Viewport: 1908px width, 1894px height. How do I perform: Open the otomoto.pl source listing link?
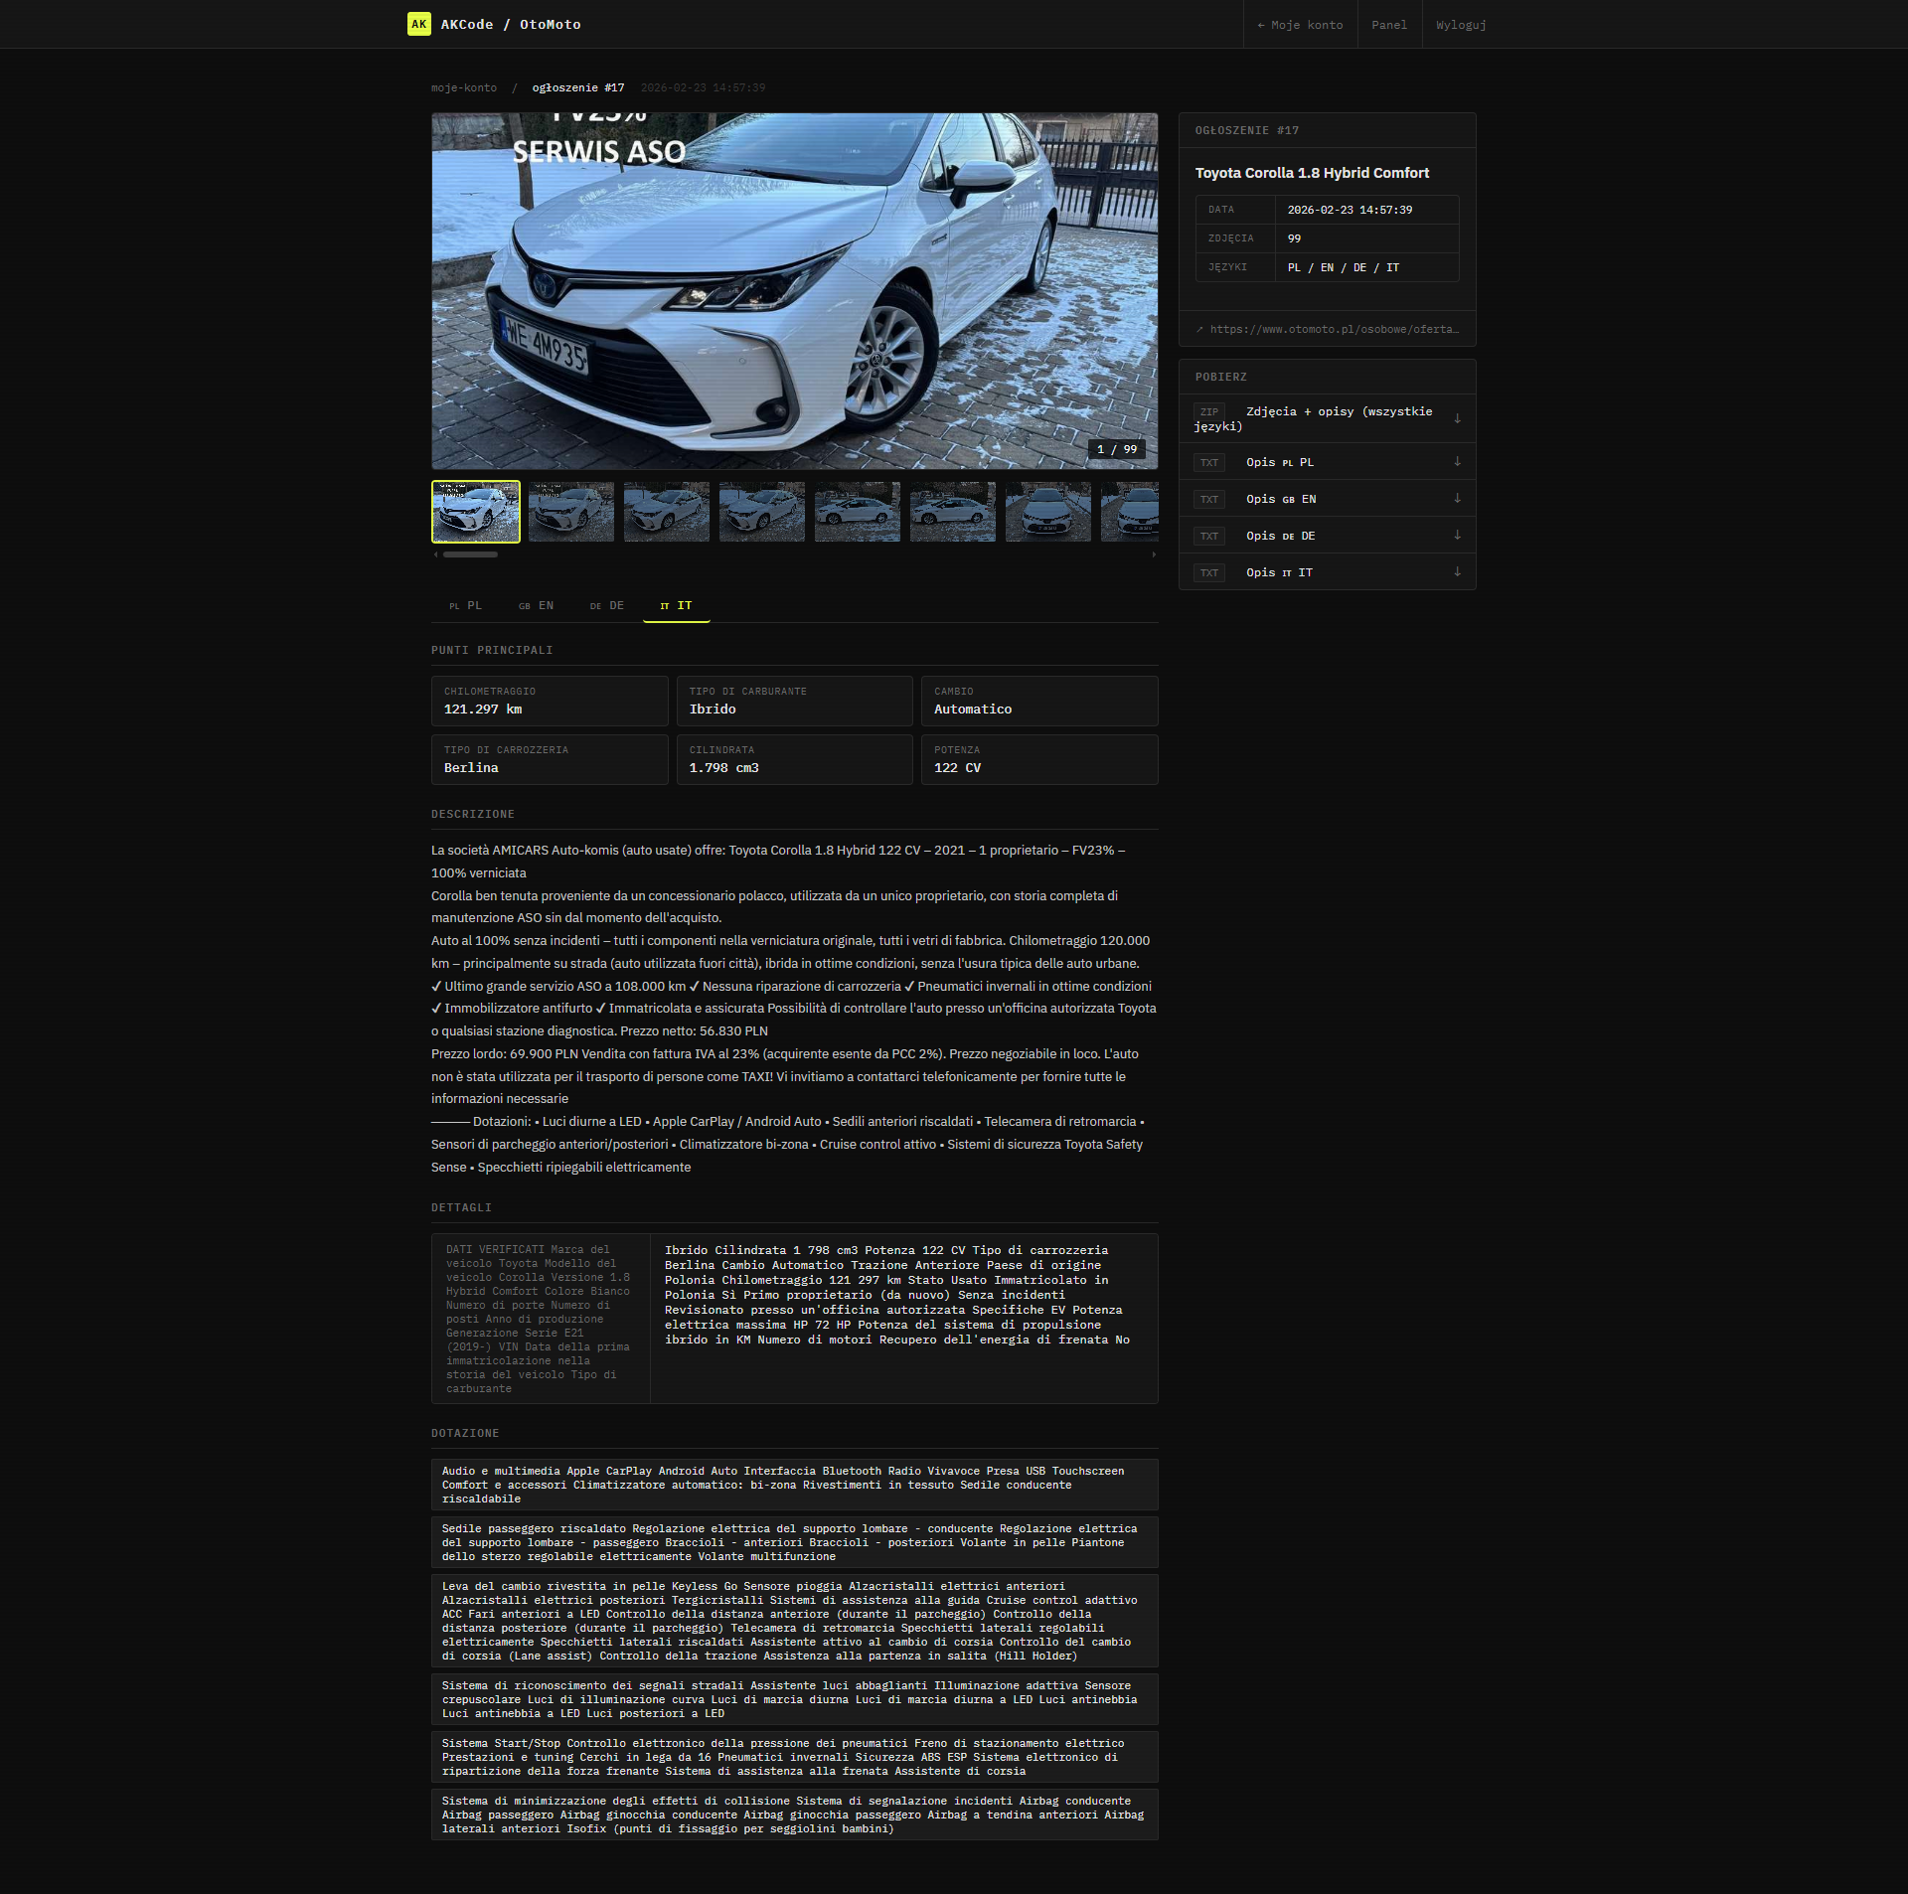point(1327,329)
